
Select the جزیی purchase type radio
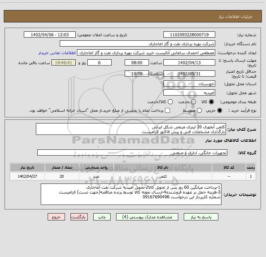(219, 110)
